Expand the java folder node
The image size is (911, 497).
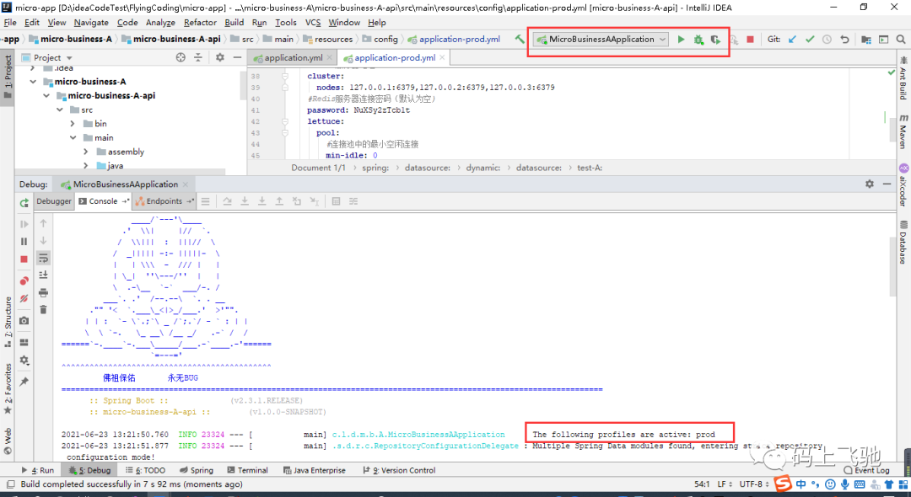(x=86, y=165)
